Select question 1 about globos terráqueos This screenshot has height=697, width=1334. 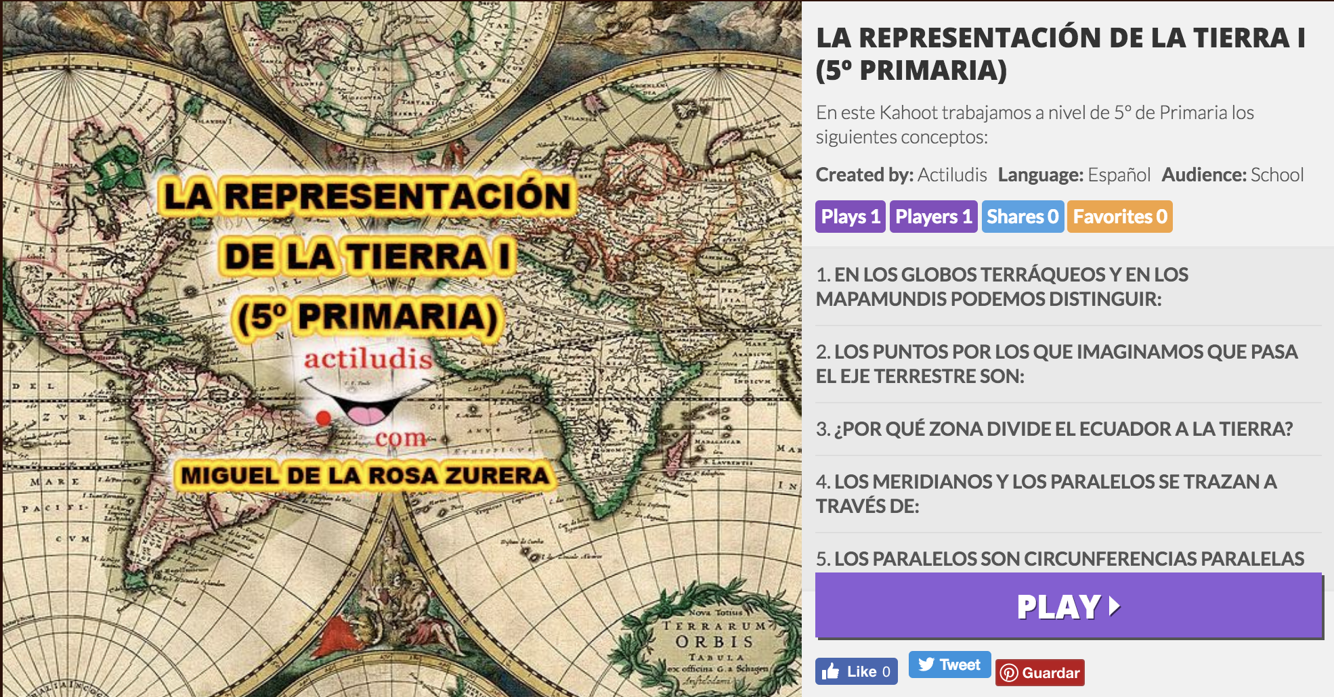[x=1002, y=287]
